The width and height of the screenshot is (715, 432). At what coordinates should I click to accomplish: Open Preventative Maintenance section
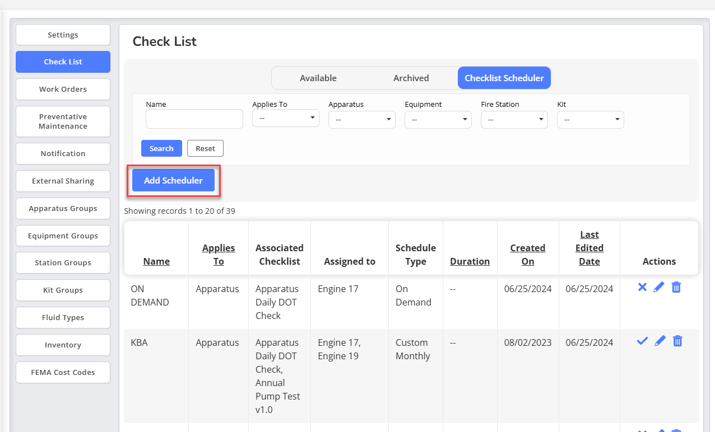tap(63, 121)
